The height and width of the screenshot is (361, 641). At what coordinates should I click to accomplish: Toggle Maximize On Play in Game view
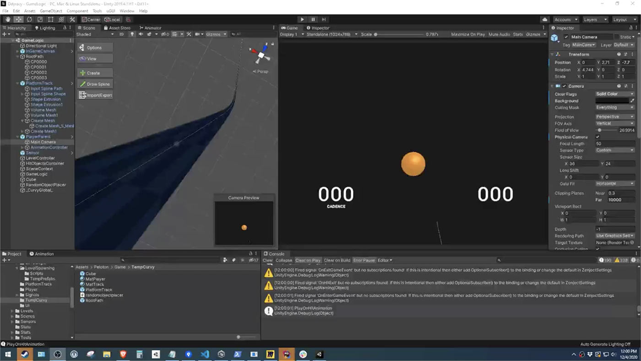pyautogui.click(x=468, y=34)
